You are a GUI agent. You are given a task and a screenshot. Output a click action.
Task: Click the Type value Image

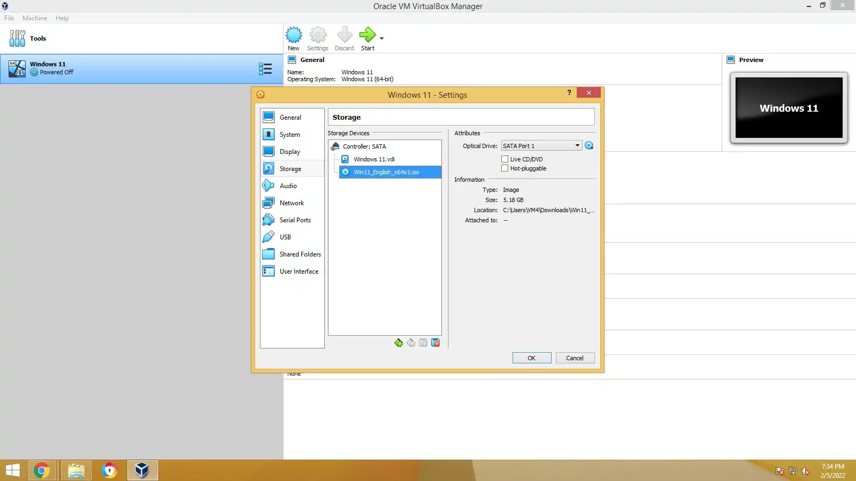coord(511,190)
